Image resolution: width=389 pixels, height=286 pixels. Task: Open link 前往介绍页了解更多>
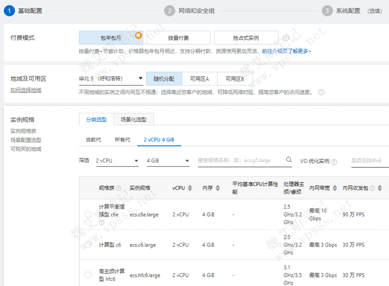pos(286,51)
